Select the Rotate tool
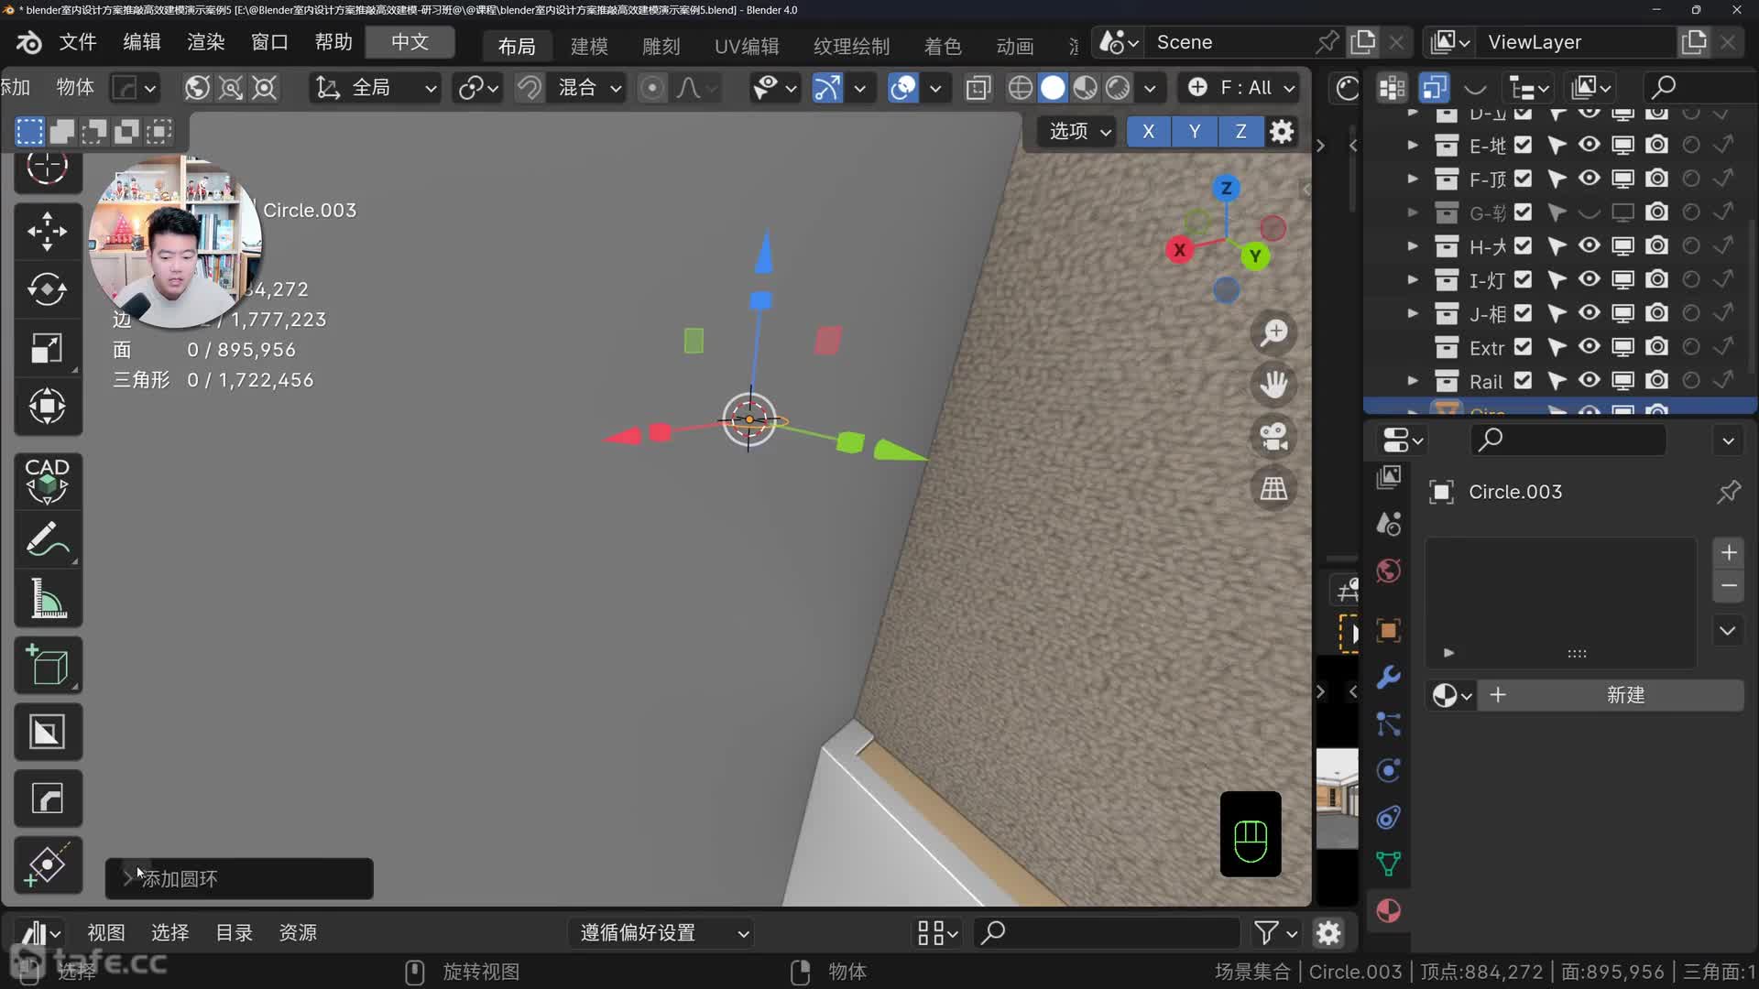The image size is (1759, 989). 47,289
